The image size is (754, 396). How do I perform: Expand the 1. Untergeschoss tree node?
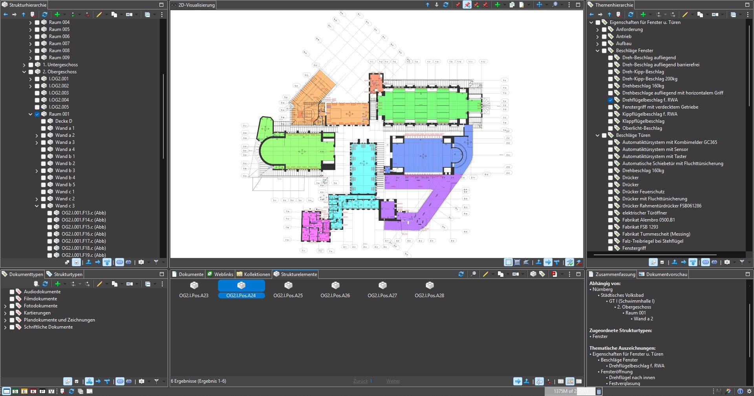(x=24, y=65)
